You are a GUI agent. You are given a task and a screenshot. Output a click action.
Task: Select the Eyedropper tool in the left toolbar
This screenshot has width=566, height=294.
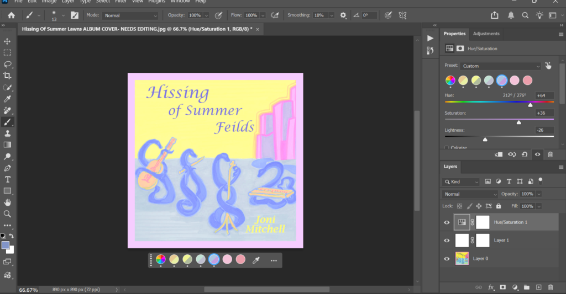point(7,99)
